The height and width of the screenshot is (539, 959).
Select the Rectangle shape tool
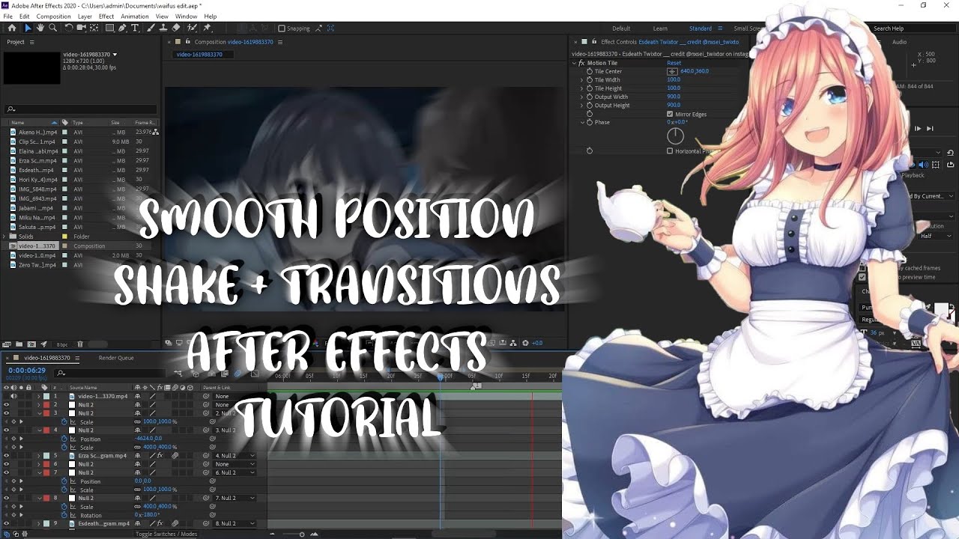pos(109,28)
